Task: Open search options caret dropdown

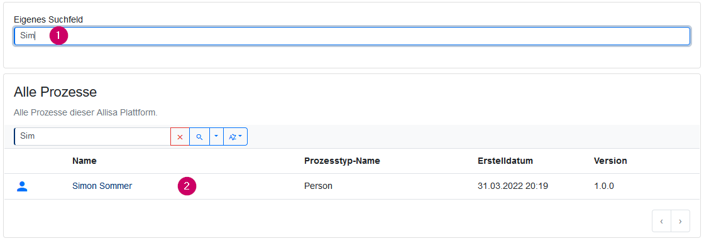Action: (216, 137)
